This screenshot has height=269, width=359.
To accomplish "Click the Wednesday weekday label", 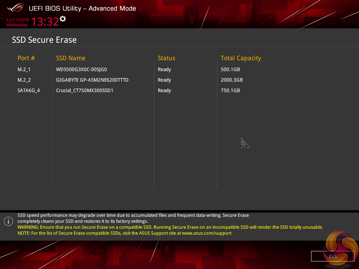I will (x=17, y=25).
